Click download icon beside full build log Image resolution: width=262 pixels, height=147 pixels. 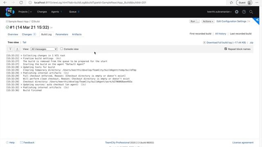pyautogui.click(x=204, y=42)
